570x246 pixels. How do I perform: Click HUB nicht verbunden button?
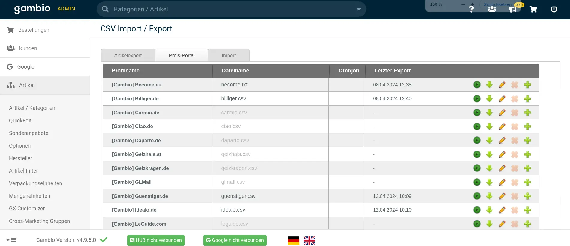(156, 240)
